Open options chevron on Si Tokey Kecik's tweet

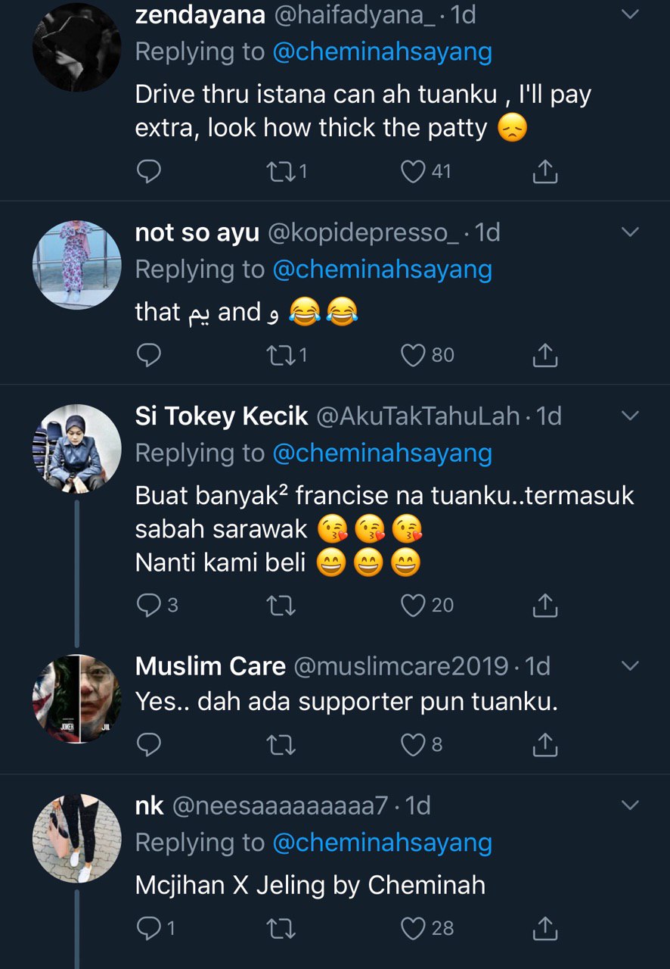click(629, 416)
